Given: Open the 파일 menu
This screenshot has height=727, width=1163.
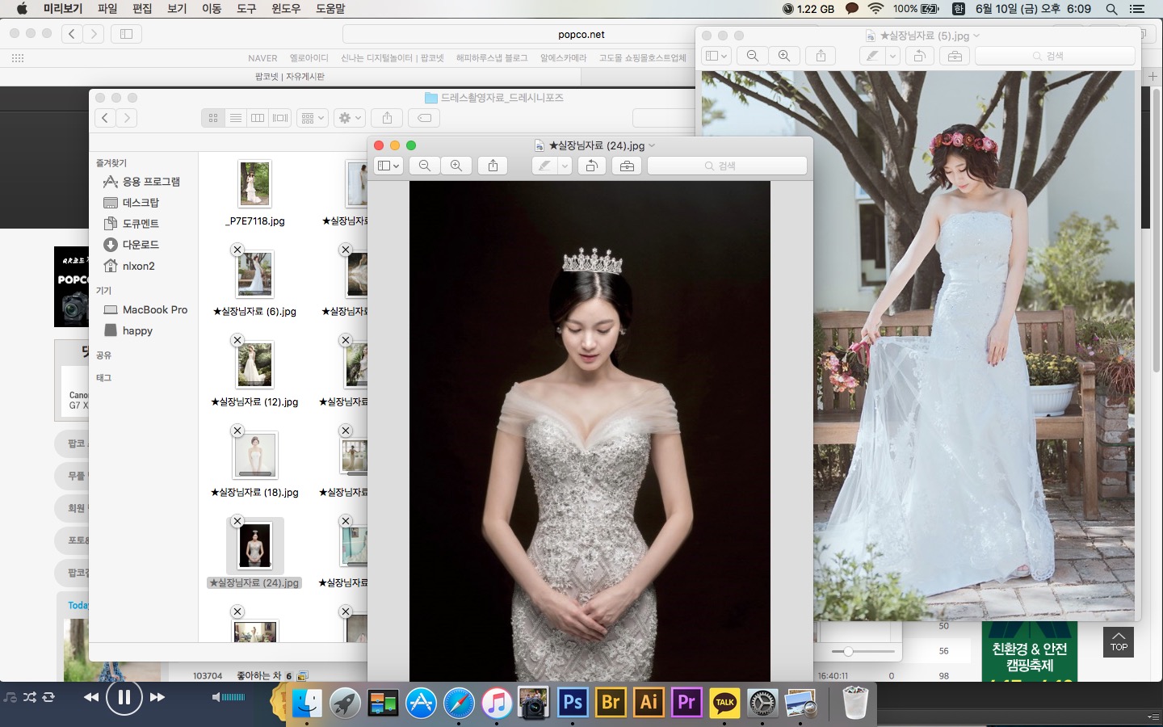Looking at the screenshot, I should point(107,9).
